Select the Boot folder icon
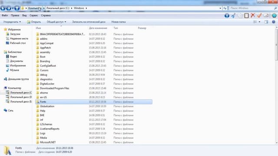Viewport: 278px width, 156px height. tap(38, 57)
